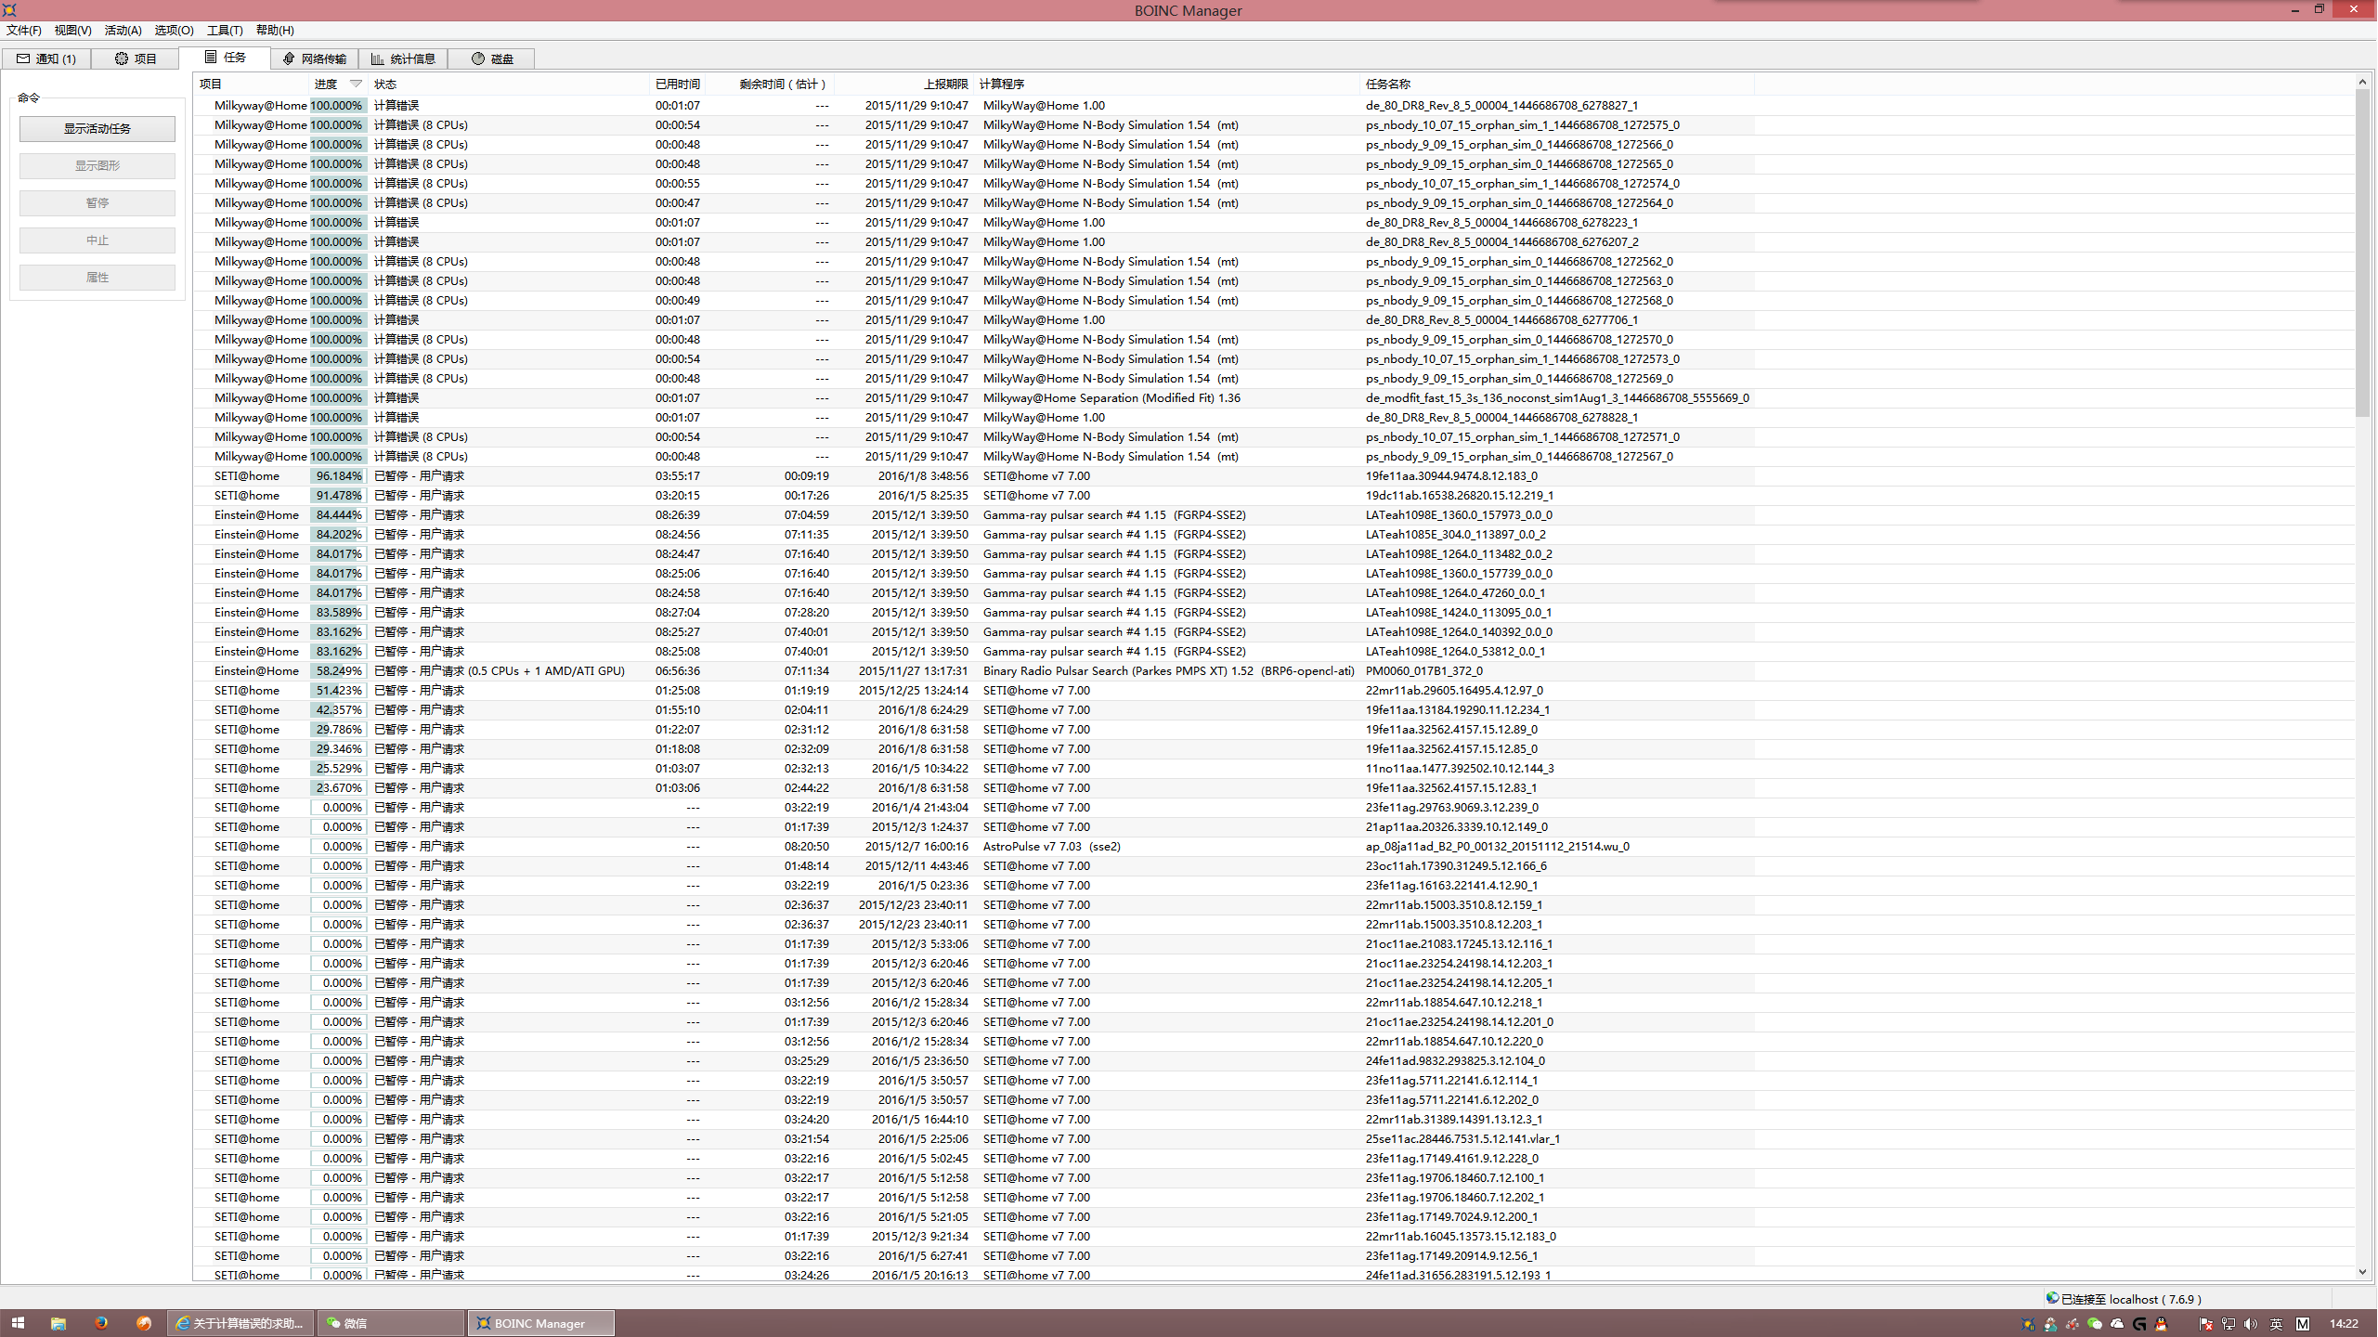Click the globe icon on the 项目 tab
Screen dimensions: 2378x1337
coord(122,58)
